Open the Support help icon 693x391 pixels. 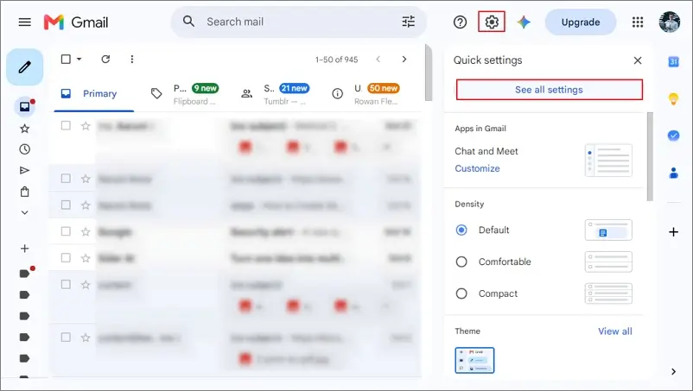coord(460,22)
